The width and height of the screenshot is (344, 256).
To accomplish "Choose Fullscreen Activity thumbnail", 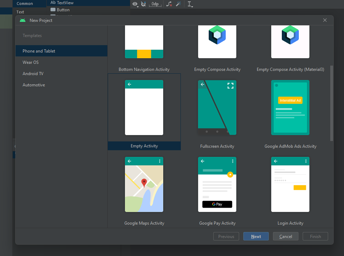I will tap(217, 108).
